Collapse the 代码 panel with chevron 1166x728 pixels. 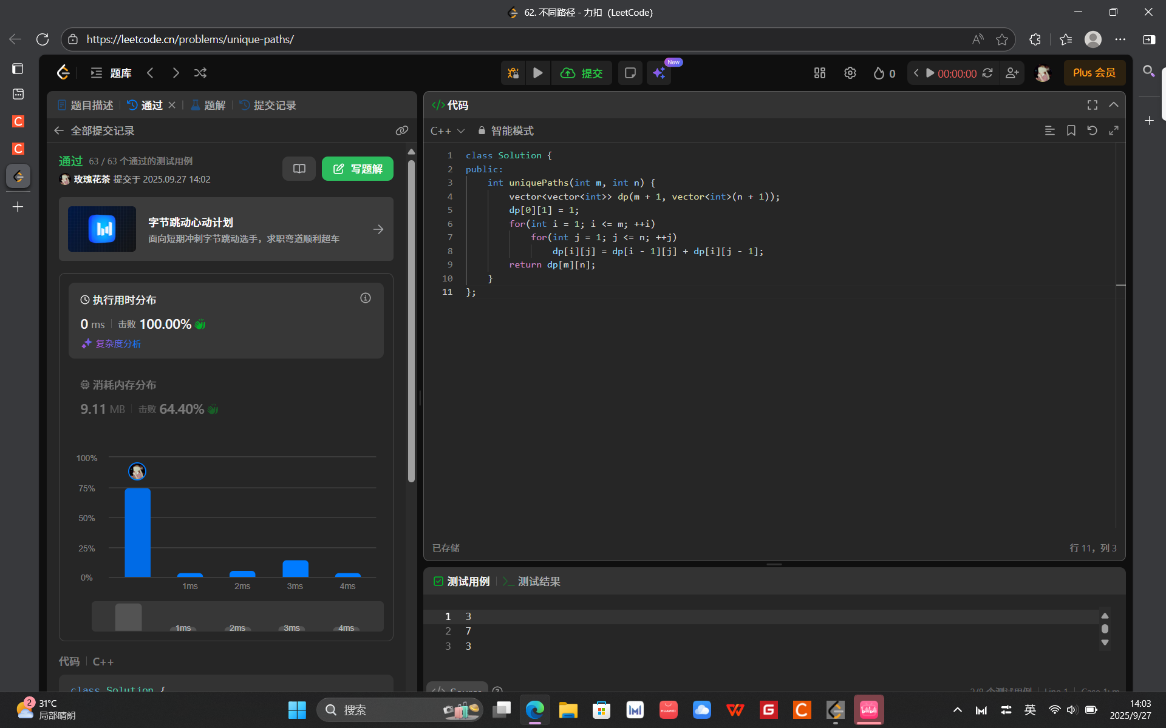point(1114,105)
